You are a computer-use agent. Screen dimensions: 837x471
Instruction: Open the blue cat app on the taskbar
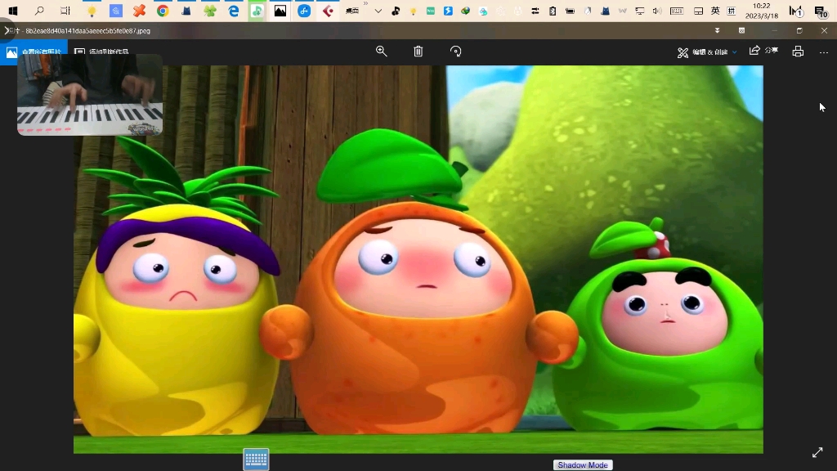(x=186, y=11)
